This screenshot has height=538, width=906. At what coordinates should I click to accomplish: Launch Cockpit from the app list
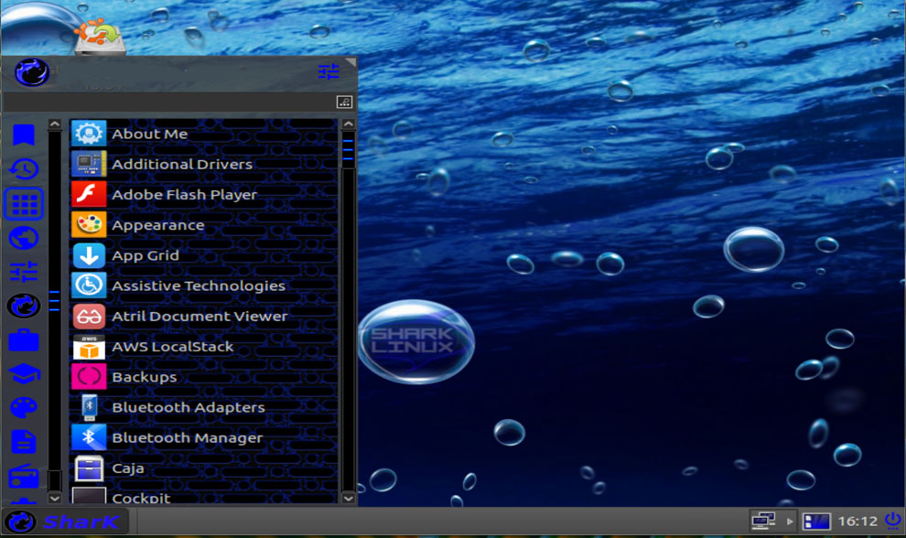(203, 495)
